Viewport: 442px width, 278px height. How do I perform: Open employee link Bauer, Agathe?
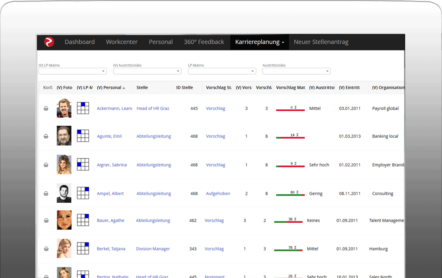click(110, 220)
